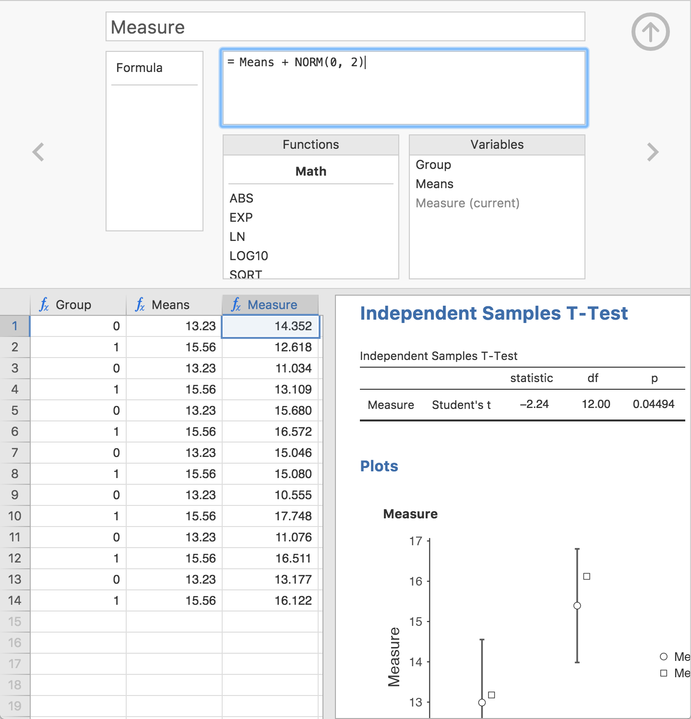Click the Measure cell with 12.618

(x=270, y=347)
